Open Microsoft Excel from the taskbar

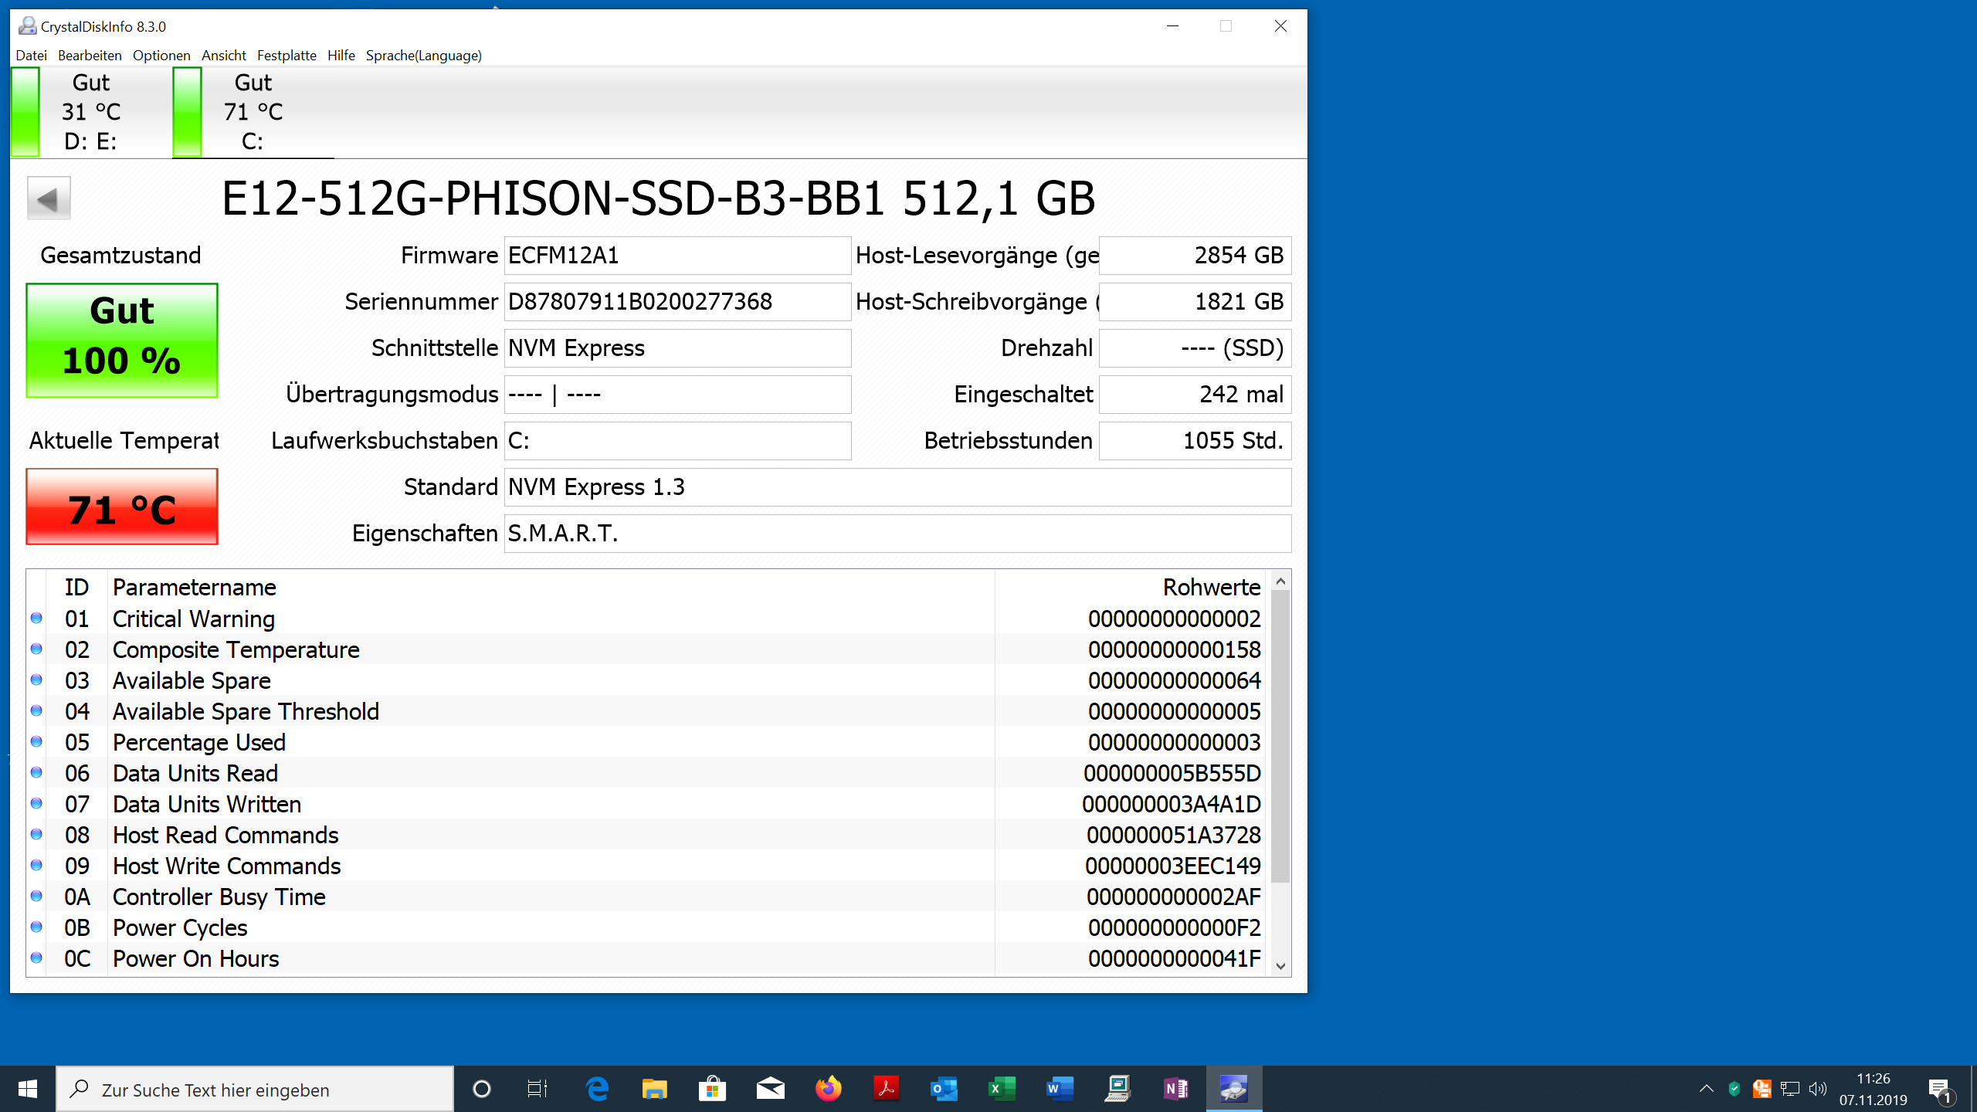(1002, 1089)
